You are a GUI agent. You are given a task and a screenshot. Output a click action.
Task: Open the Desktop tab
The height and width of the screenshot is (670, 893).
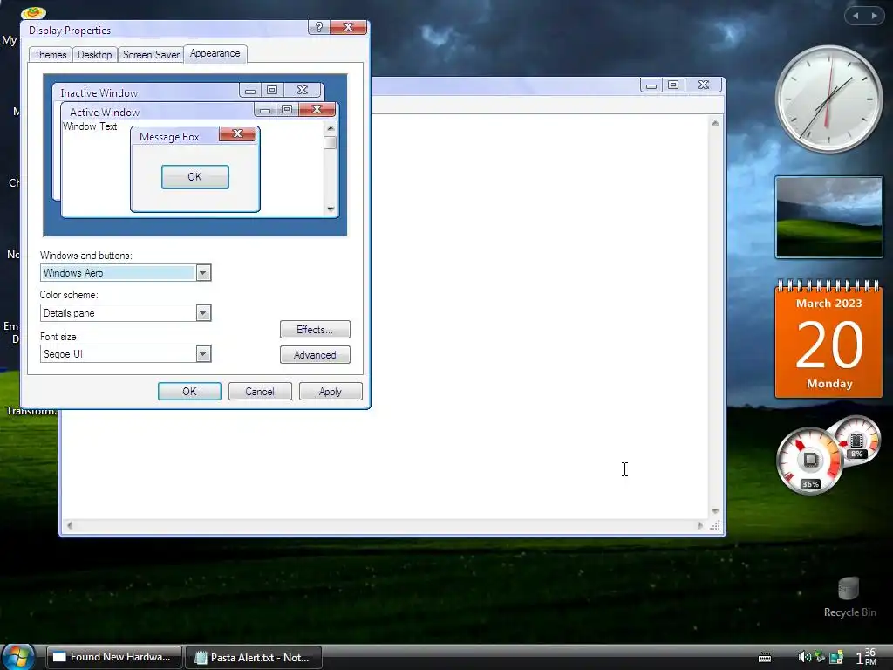coord(94,55)
